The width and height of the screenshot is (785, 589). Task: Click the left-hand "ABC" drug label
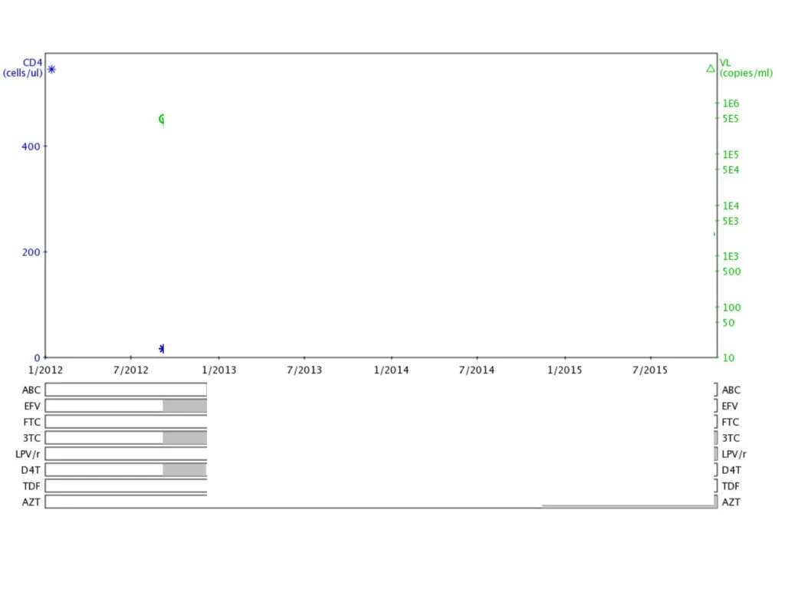[31, 390]
